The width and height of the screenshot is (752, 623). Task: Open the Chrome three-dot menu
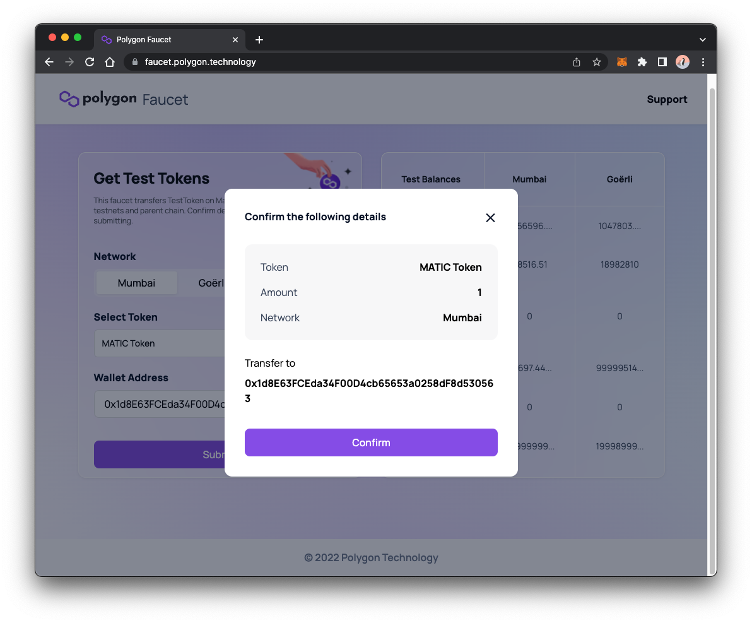pos(703,62)
